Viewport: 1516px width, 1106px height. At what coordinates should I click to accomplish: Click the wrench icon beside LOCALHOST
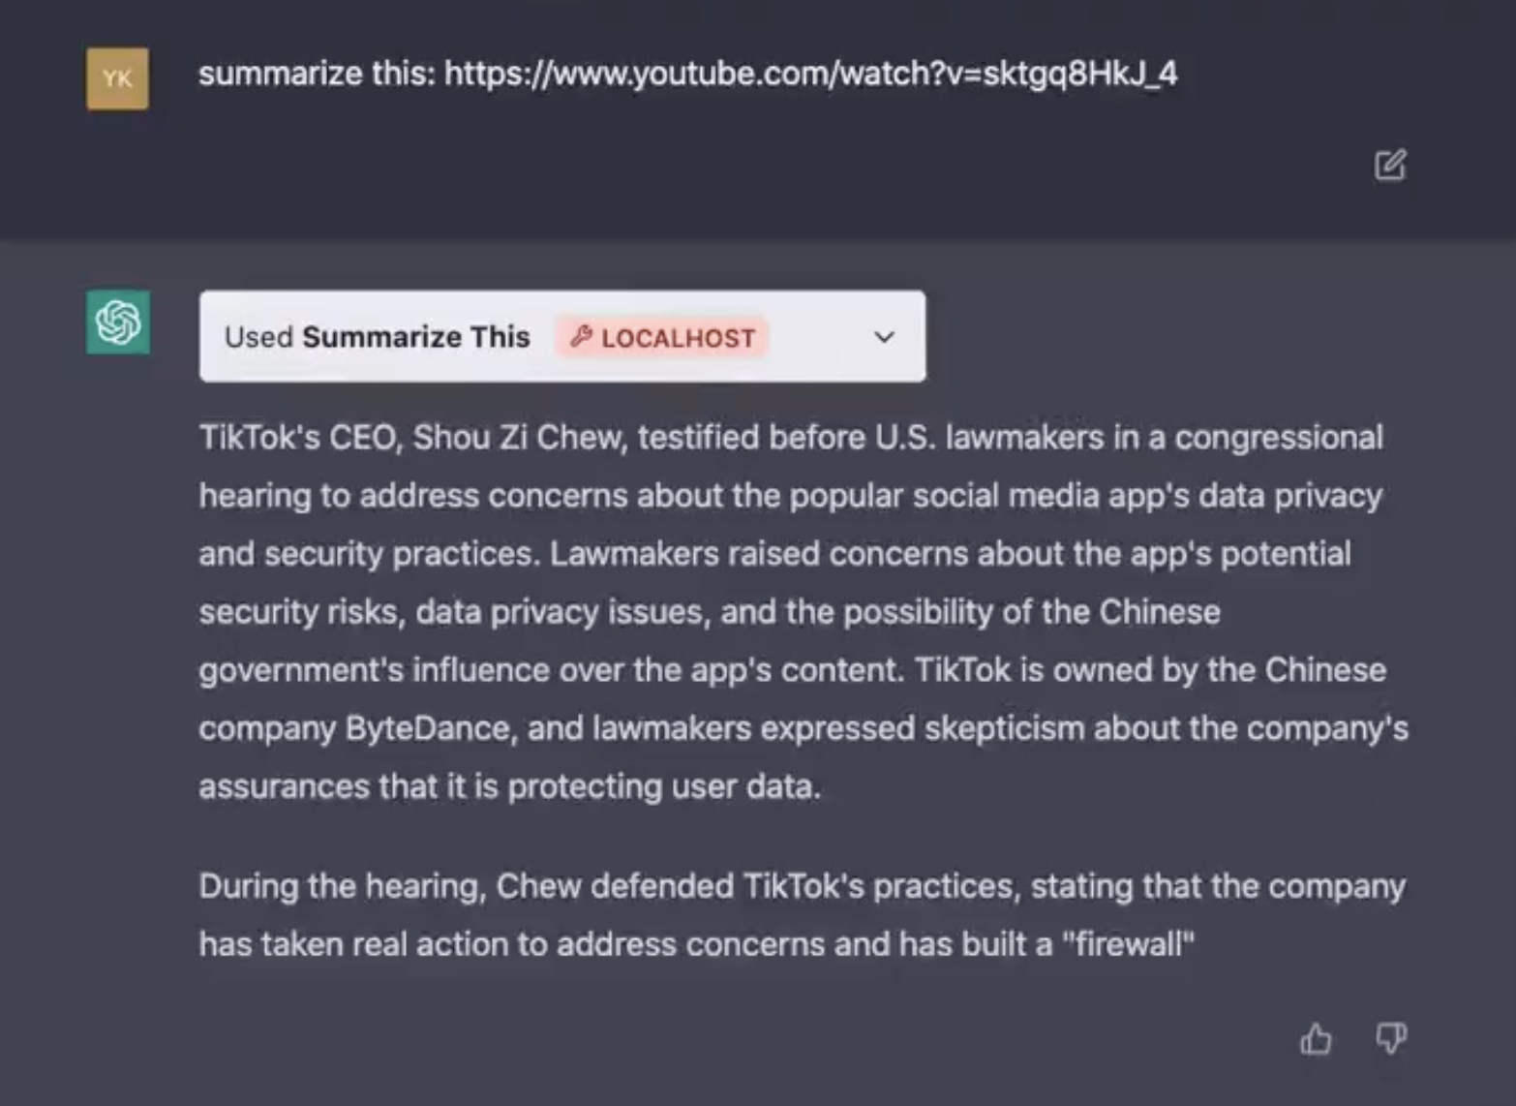[581, 337]
